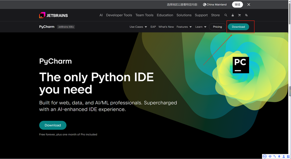Open the site search magnifier icon
Screen dimensions: 291x159
point(226,15)
